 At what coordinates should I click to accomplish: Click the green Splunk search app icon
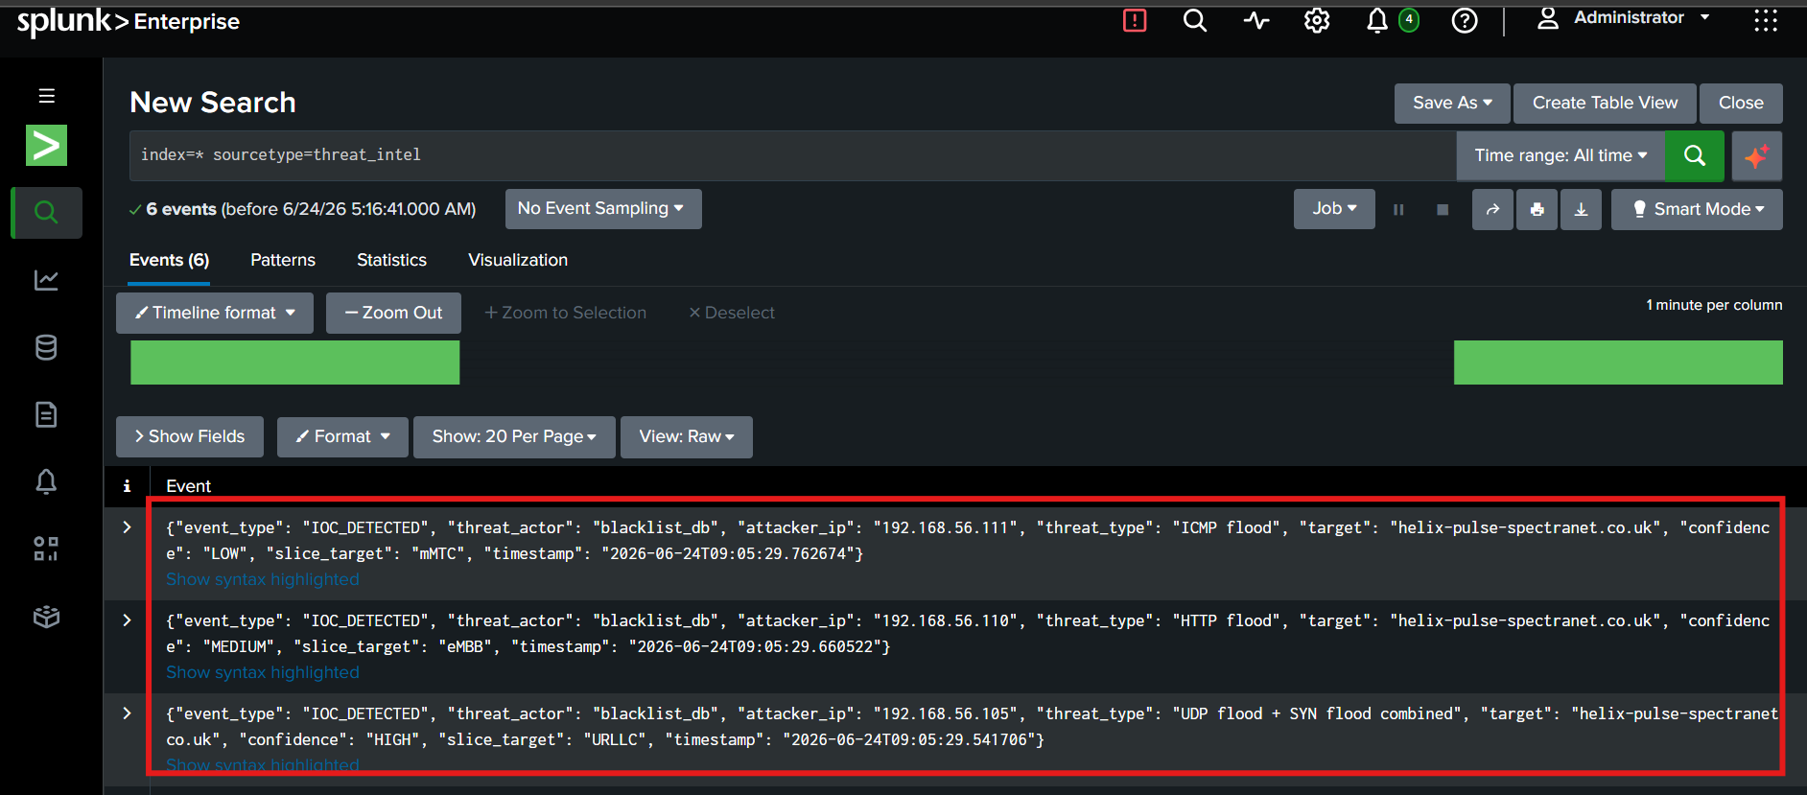click(x=46, y=146)
